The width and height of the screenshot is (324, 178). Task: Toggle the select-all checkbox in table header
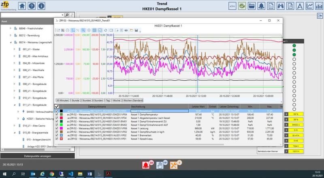coord(57,106)
